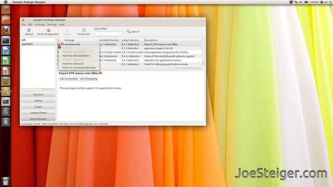
Task: Open Terminal from the launcher
Action: [6, 41]
